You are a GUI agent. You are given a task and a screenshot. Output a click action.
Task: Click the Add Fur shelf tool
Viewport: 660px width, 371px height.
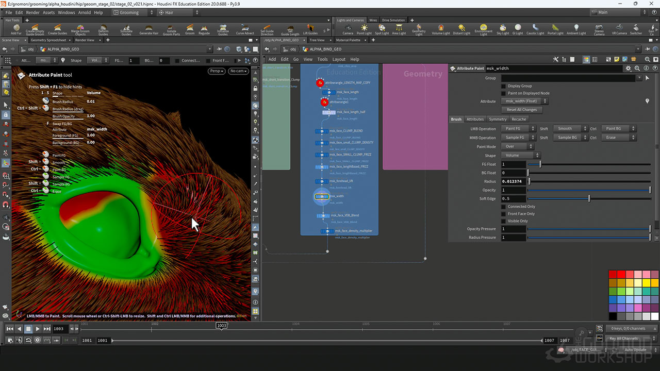16,29
